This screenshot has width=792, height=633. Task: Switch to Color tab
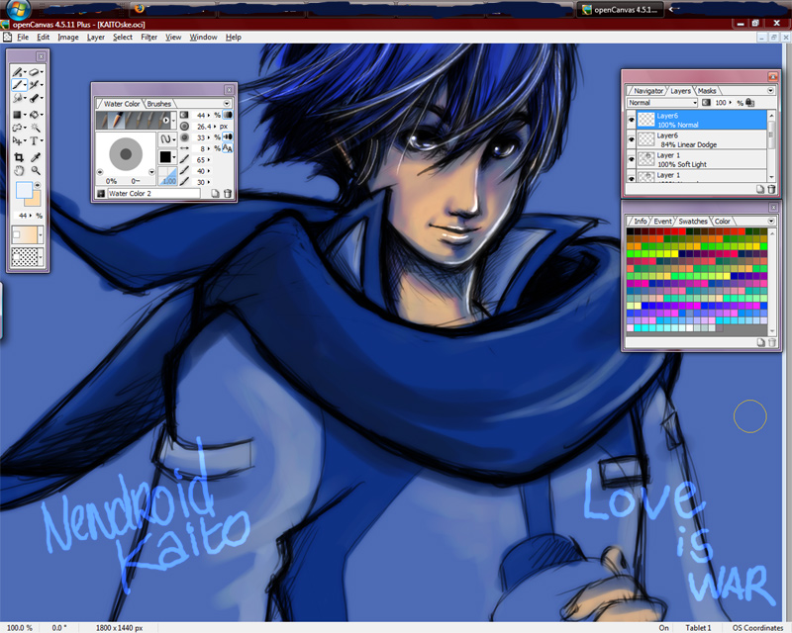click(x=722, y=222)
